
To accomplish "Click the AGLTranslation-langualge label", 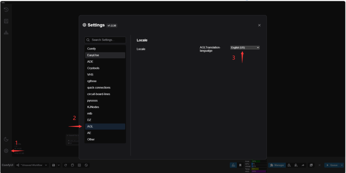I will (210, 49).
